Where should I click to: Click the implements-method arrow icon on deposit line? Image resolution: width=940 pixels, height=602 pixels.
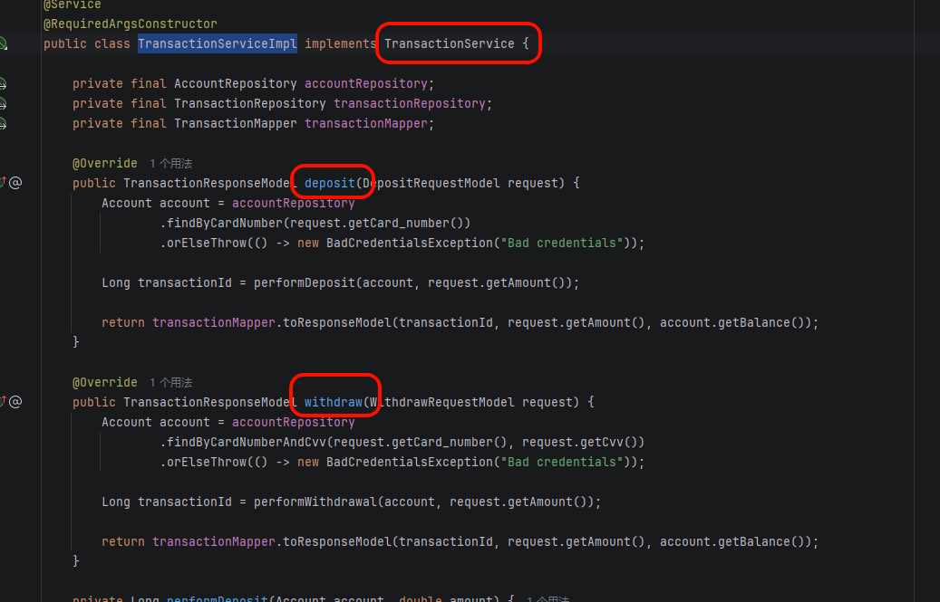pos(3,182)
